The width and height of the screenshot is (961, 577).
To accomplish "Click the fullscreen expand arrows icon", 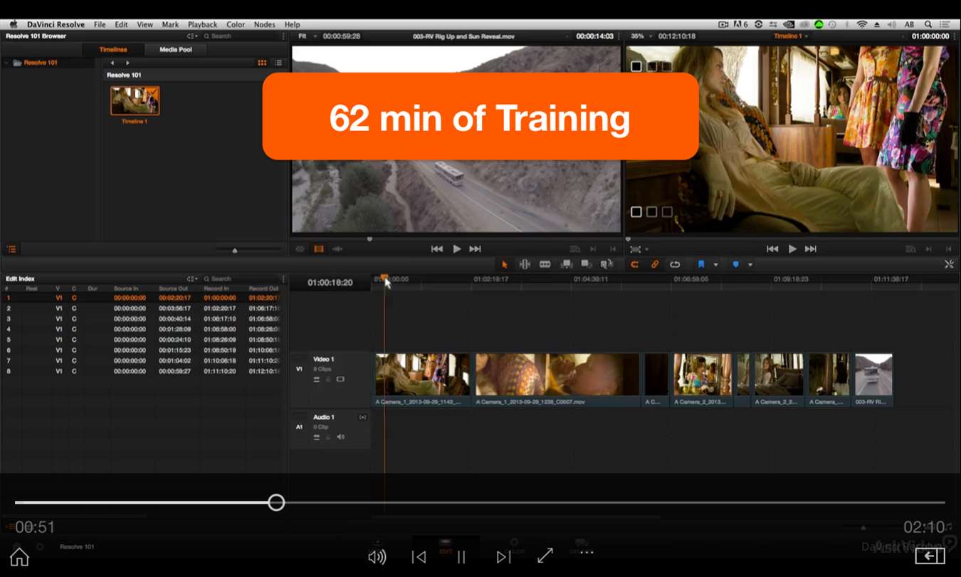I will click(x=545, y=556).
